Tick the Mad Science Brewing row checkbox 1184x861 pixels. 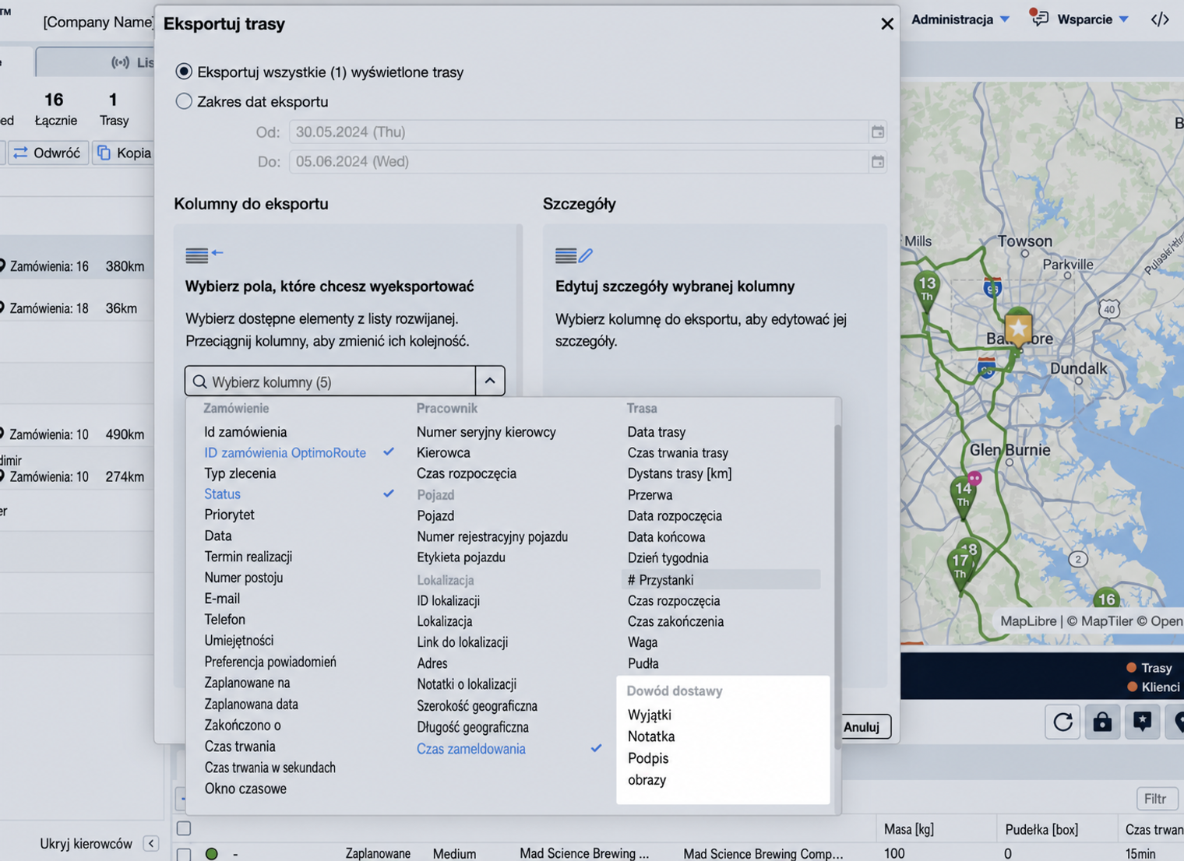click(184, 854)
